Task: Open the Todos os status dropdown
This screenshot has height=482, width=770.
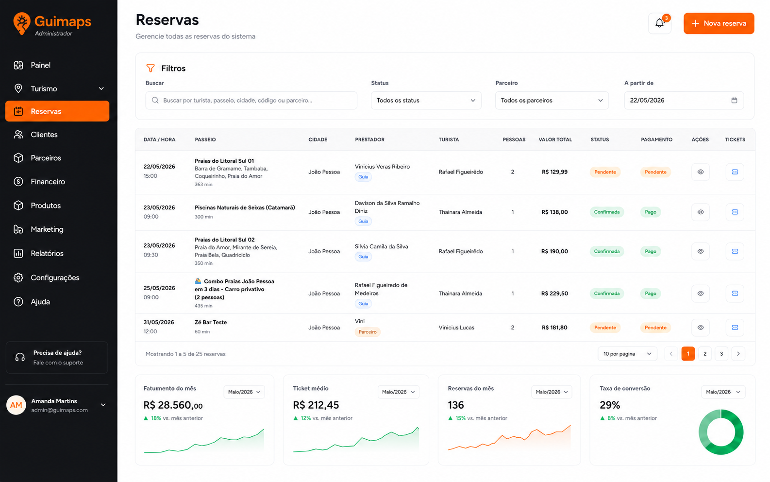Action: pos(426,100)
